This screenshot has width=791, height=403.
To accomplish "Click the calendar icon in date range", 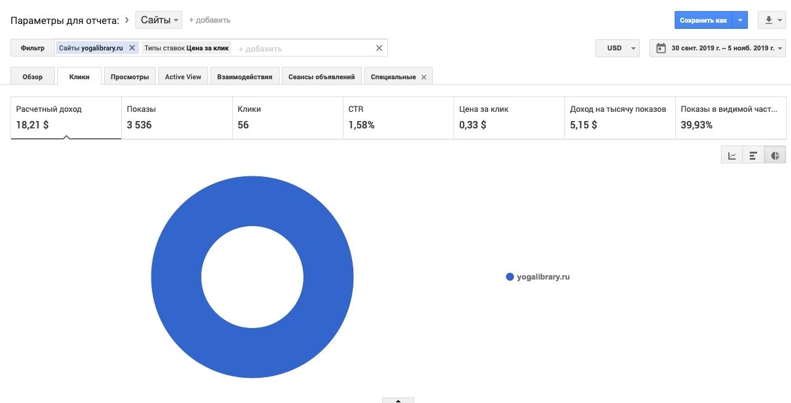I will [x=661, y=48].
